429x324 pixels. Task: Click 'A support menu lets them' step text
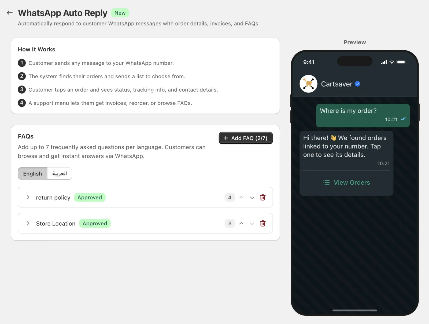tap(110, 103)
